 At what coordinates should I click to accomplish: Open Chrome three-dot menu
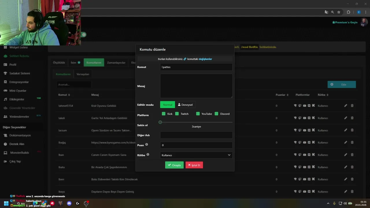(366, 12)
